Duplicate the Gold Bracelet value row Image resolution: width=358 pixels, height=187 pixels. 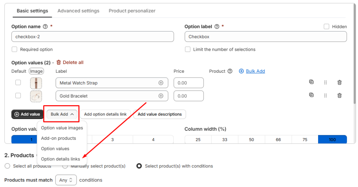(311, 95)
